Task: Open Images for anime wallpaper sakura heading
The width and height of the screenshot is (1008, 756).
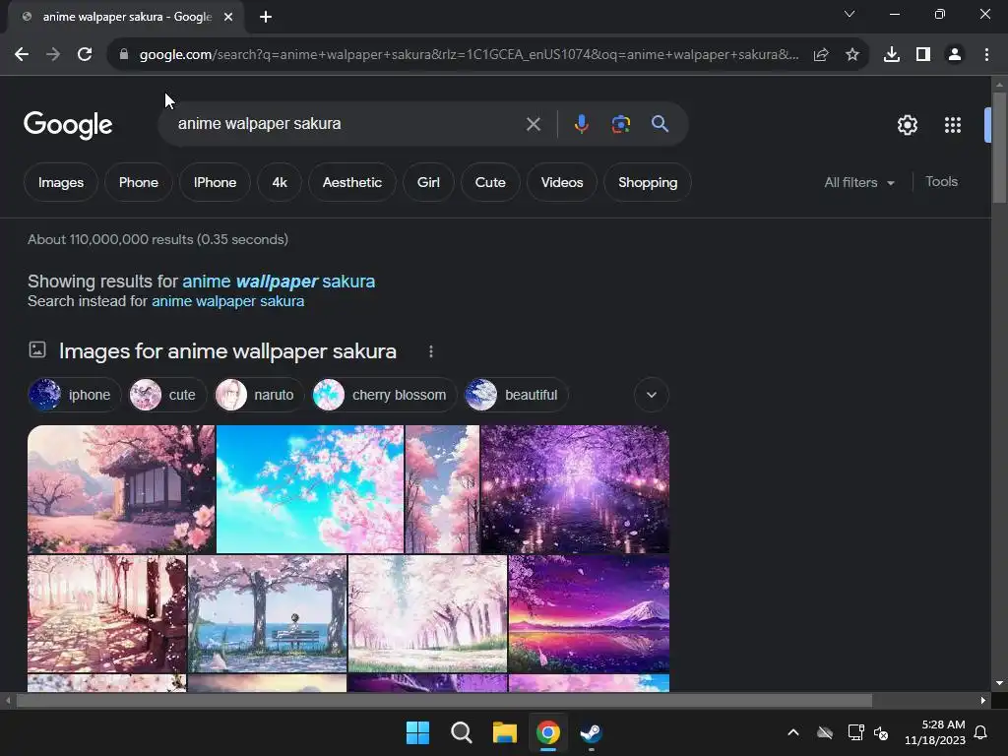Action: [x=227, y=351]
